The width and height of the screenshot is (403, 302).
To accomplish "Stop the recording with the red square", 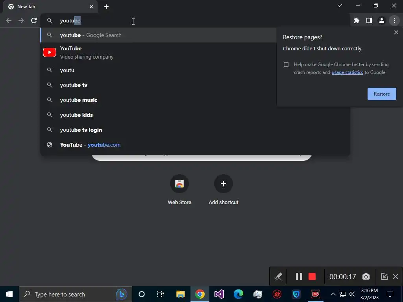I will (312, 276).
